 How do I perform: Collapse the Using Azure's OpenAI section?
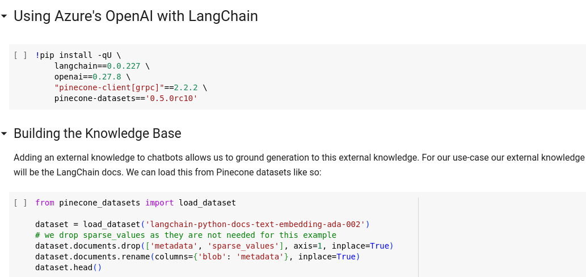coord(5,16)
